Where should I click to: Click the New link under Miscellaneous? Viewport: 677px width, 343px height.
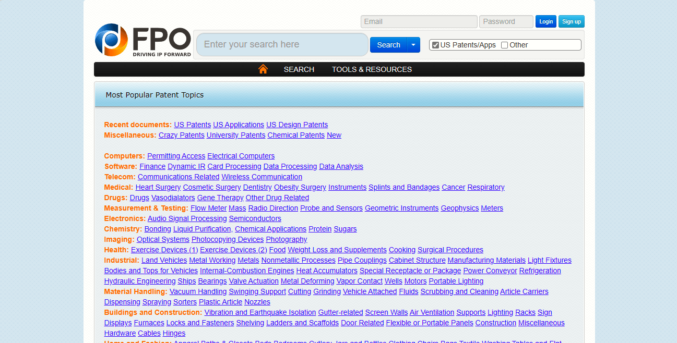(334, 135)
